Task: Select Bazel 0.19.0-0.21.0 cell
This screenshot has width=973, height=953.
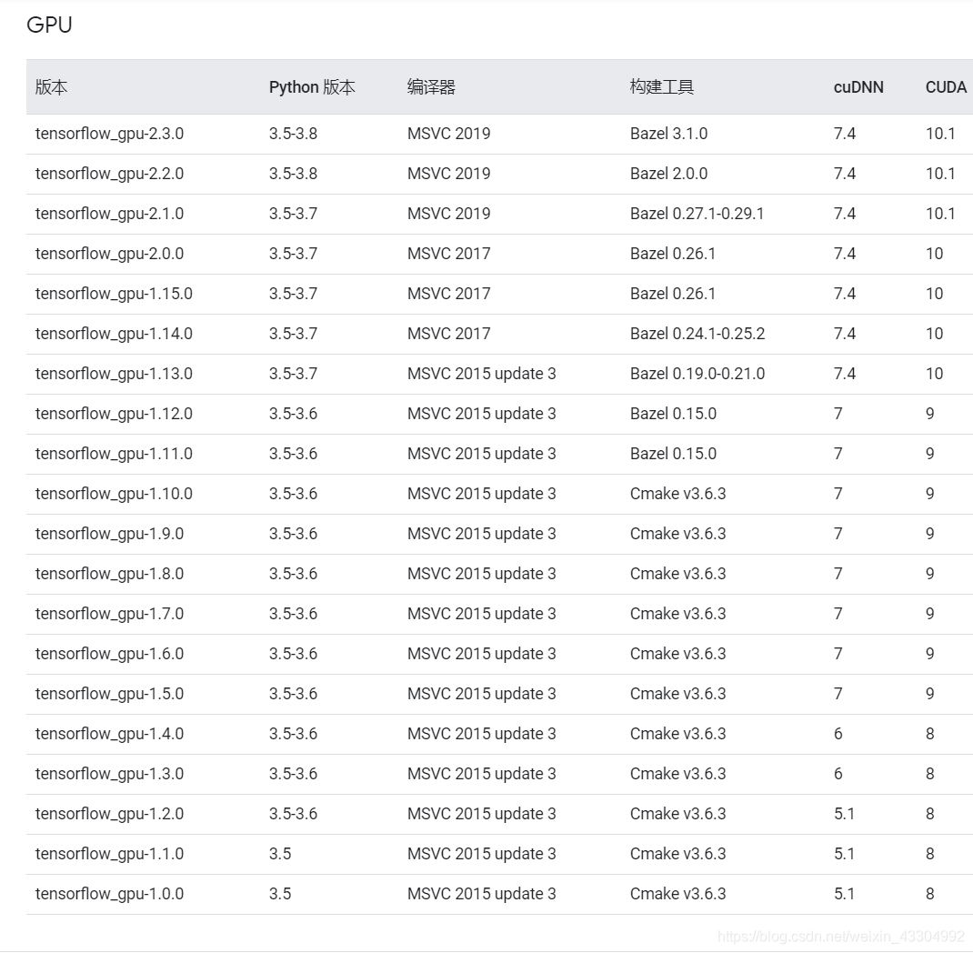Action: tap(697, 374)
